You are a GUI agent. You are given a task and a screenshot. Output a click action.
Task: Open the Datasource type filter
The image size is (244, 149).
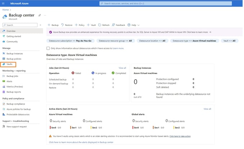tap(194, 41)
